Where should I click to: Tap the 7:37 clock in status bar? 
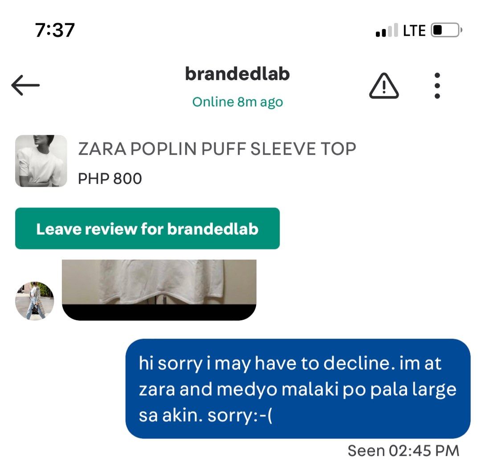pos(55,30)
